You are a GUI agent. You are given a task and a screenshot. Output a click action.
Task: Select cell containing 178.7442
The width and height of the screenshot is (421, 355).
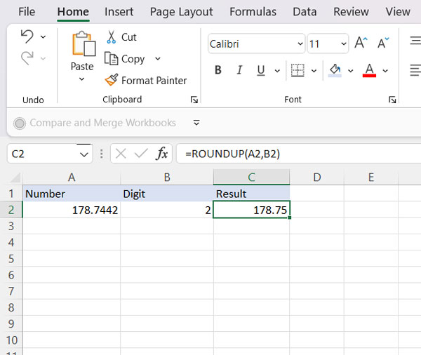click(x=72, y=210)
